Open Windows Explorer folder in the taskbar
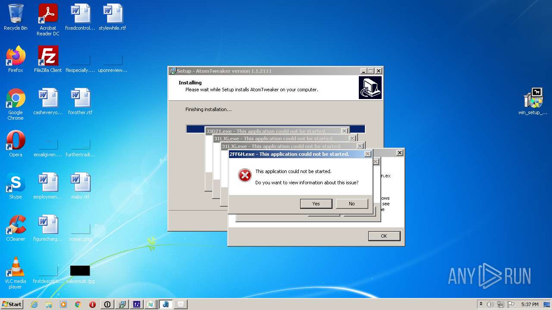 click(x=49, y=304)
